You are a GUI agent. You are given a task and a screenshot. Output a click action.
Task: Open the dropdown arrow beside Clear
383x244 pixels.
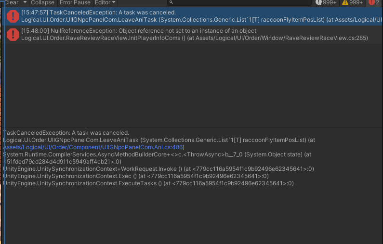click(x=25, y=2)
